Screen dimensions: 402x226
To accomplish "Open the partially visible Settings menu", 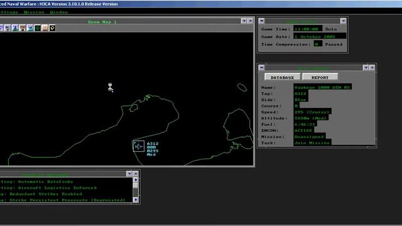I will coord(9,12).
